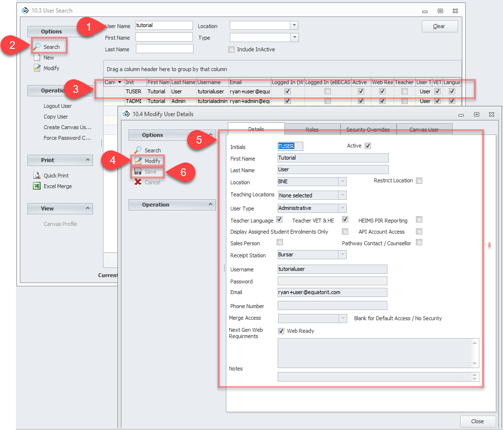The image size is (503, 430).
Task: Click the User Name search field
Action: [164, 26]
